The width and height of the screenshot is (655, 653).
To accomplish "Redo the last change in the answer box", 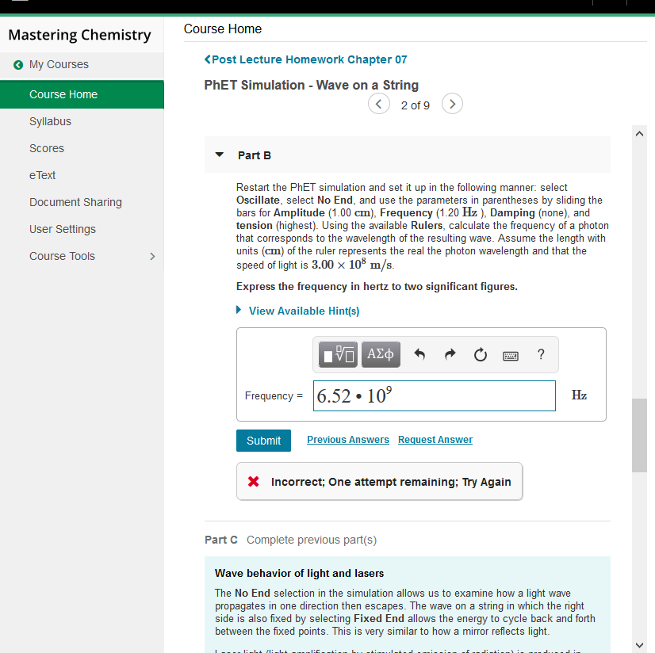I will (x=450, y=354).
